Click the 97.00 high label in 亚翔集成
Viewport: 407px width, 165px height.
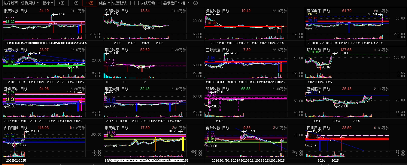(72, 92)
